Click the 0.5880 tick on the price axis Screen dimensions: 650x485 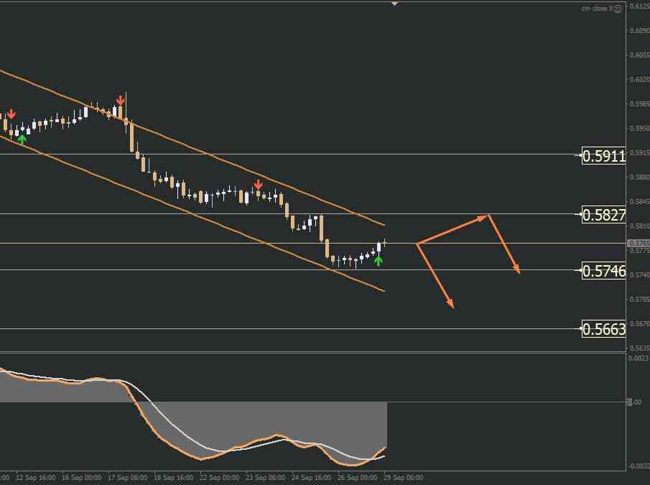tap(639, 177)
